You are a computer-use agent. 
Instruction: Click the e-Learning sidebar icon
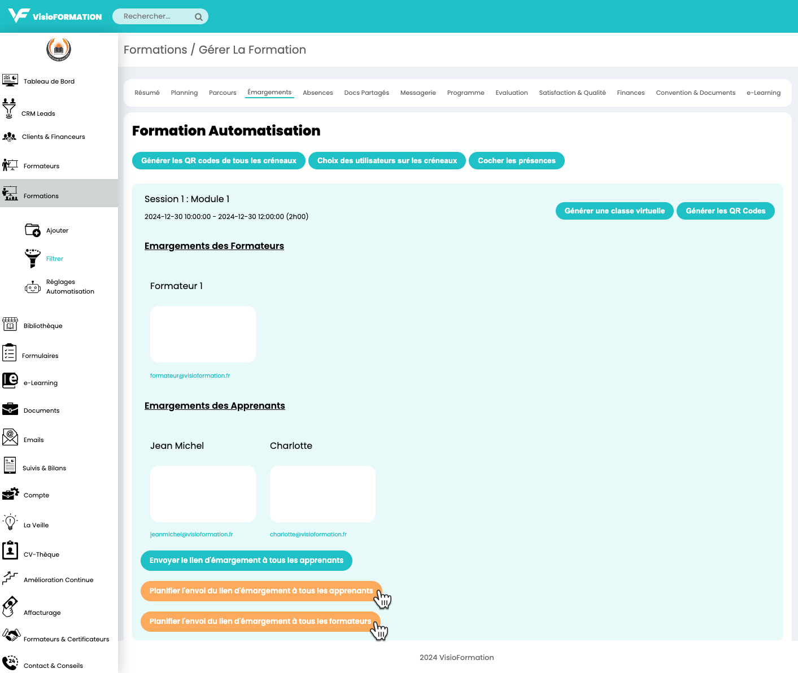click(10, 381)
